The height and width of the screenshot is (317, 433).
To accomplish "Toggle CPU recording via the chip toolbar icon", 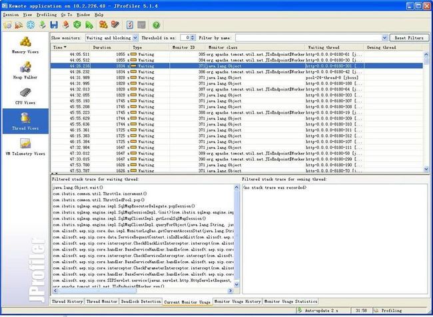I will tap(115, 25).
